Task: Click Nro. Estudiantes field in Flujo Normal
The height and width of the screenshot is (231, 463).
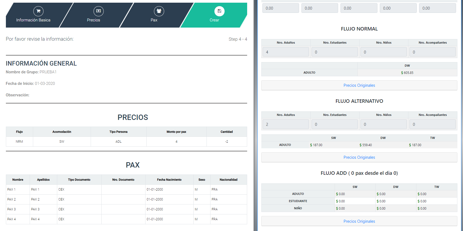Action: click(x=334, y=52)
